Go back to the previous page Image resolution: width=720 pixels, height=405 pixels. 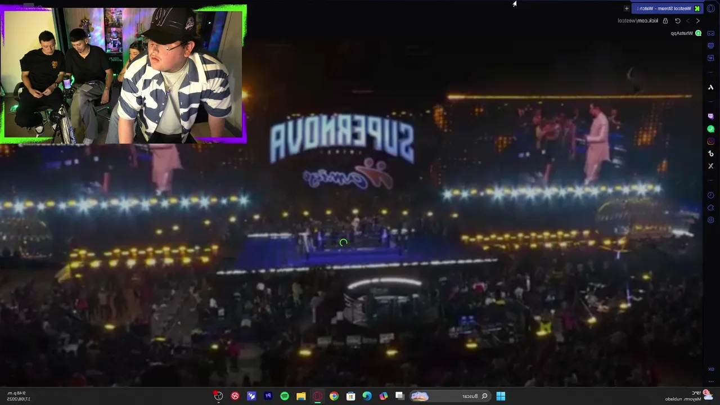(698, 21)
